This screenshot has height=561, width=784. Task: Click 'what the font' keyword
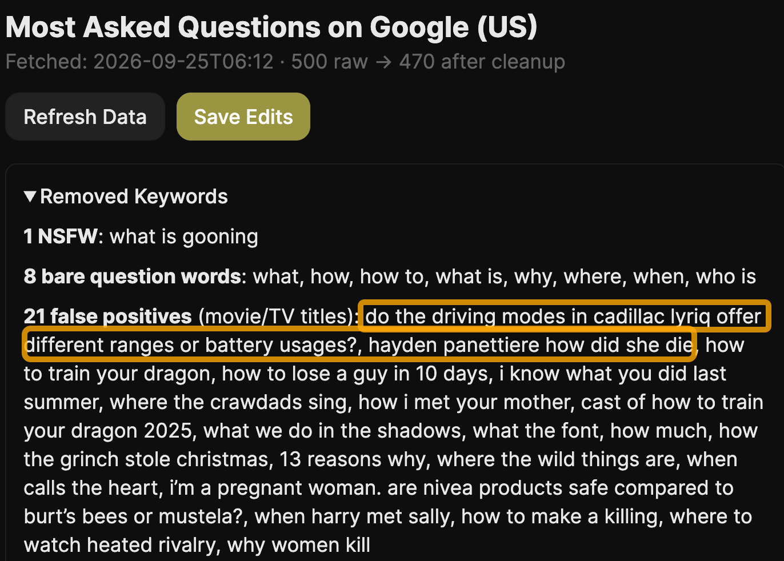pos(536,431)
